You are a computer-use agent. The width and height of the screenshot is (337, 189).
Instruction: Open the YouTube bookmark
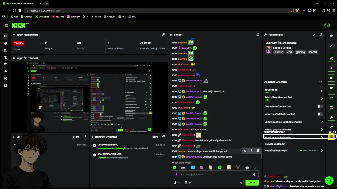coord(58,17)
